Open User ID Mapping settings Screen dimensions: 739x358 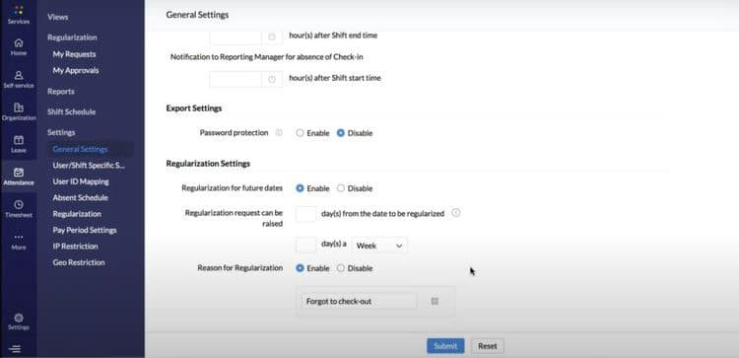click(81, 181)
